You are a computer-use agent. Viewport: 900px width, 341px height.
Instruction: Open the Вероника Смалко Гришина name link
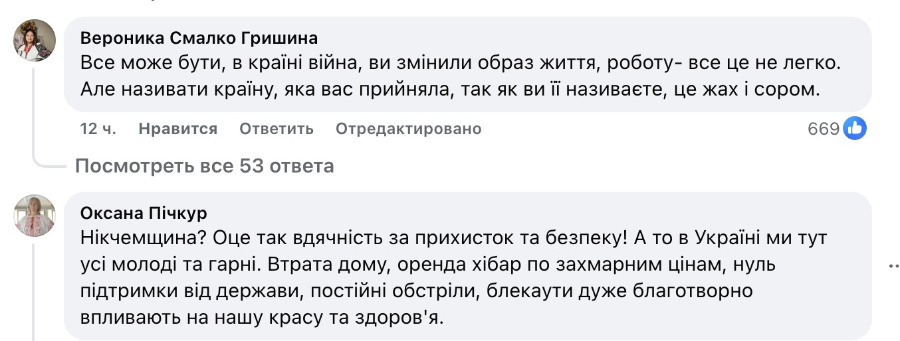coord(199,37)
